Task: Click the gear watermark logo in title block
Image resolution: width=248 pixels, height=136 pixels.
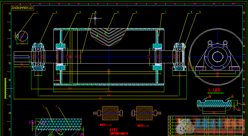Action: point(183,127)
